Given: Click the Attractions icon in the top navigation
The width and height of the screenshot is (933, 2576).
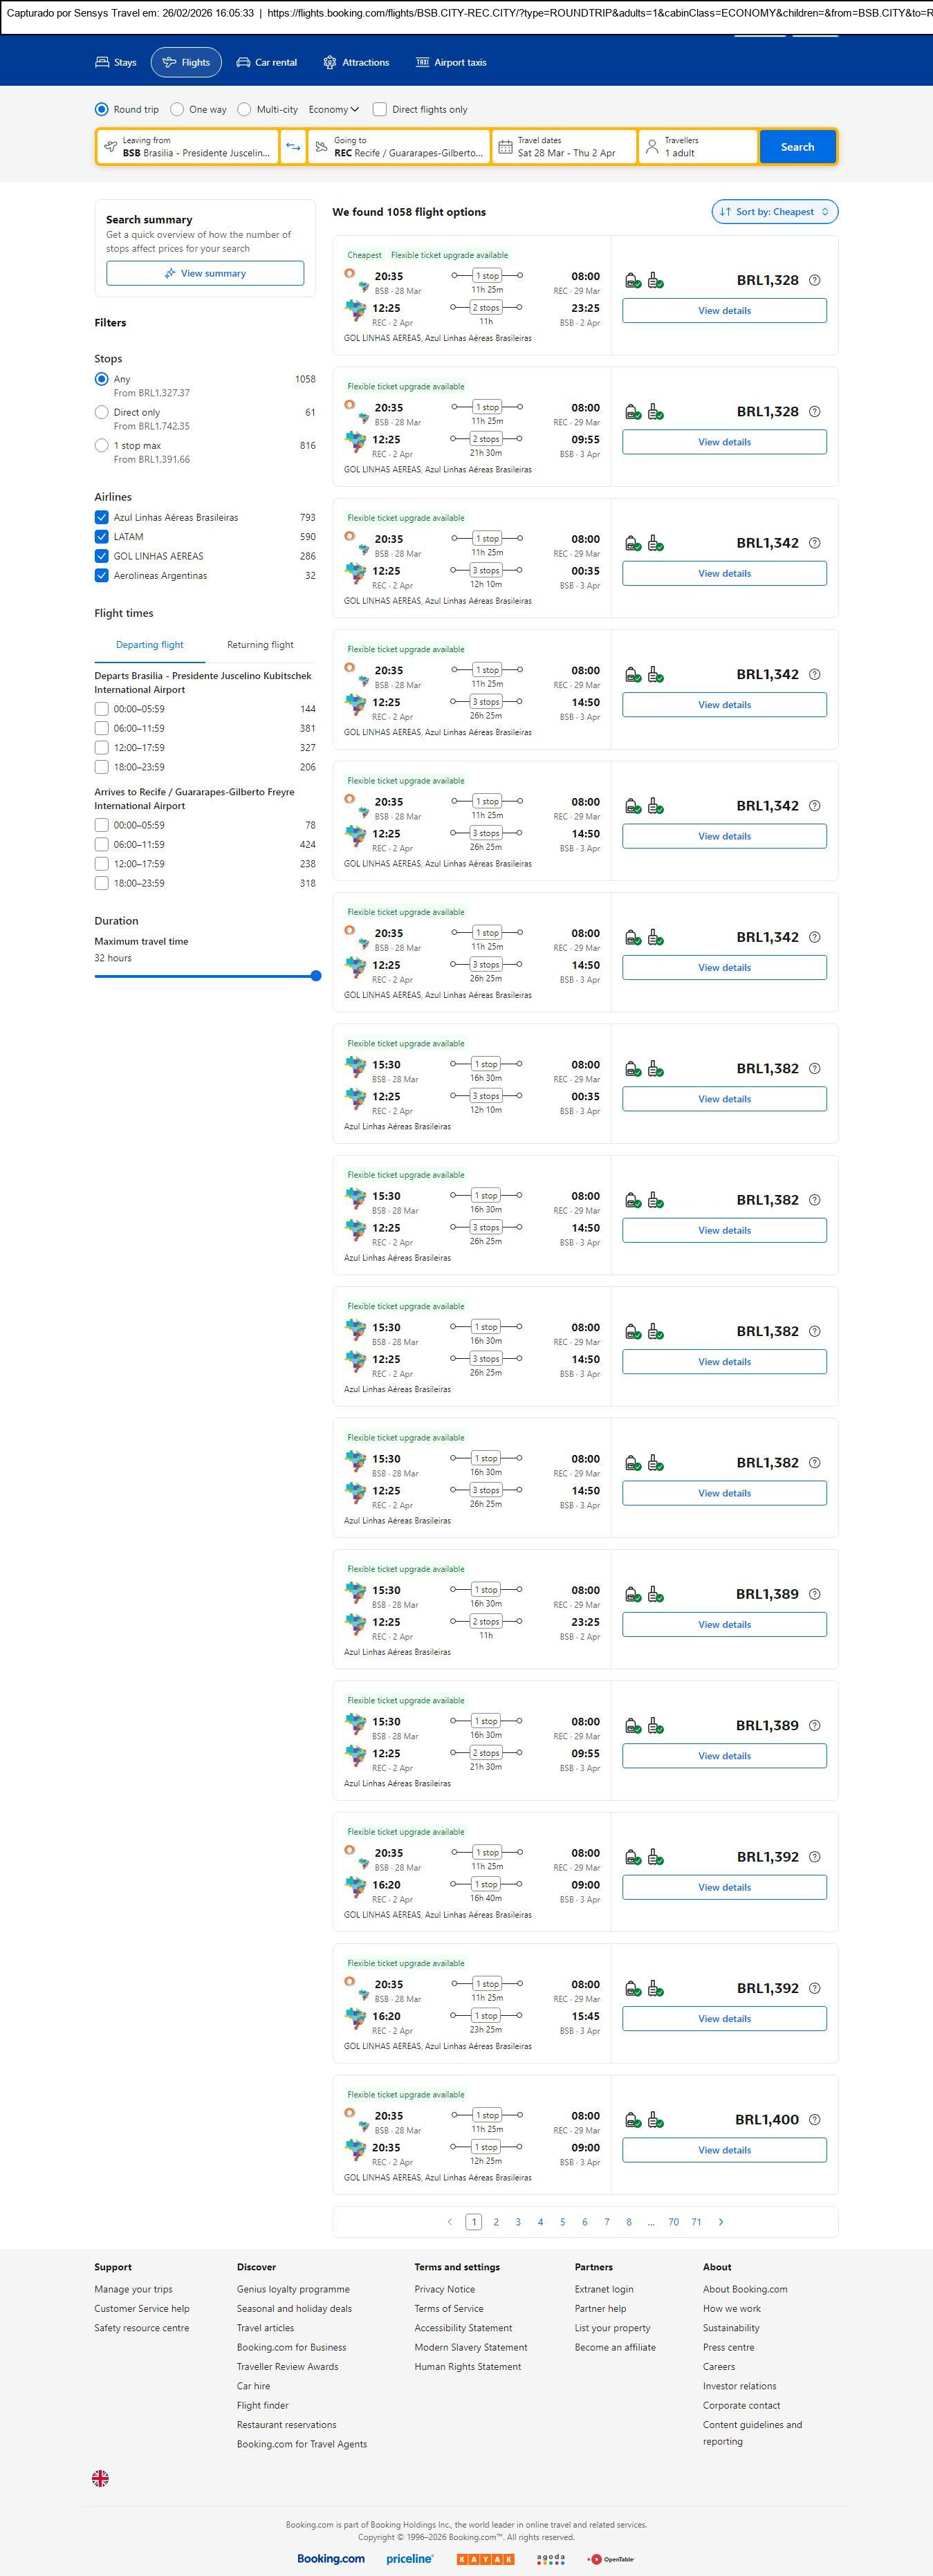Looking at the screenshot, I should [x=330, y=62].
